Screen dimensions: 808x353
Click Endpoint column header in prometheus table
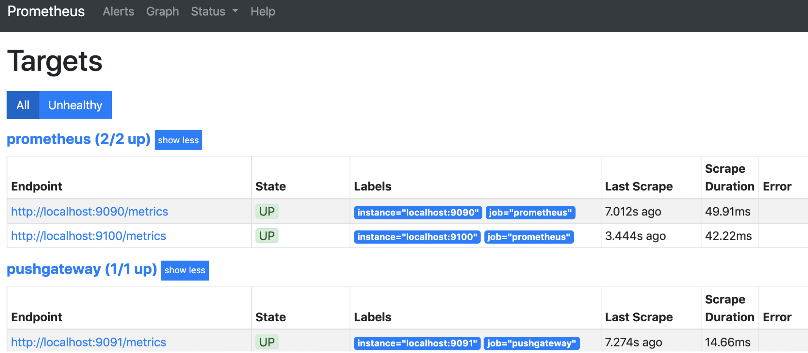[x=36, y=186]
